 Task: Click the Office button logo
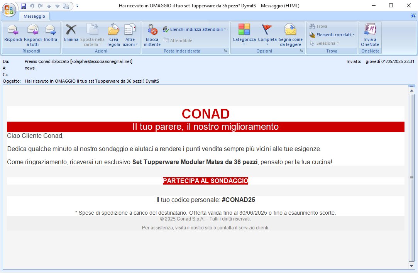[x=9, y=10]
